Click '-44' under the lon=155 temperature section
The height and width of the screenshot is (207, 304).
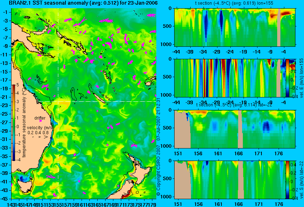click(176, 52)
